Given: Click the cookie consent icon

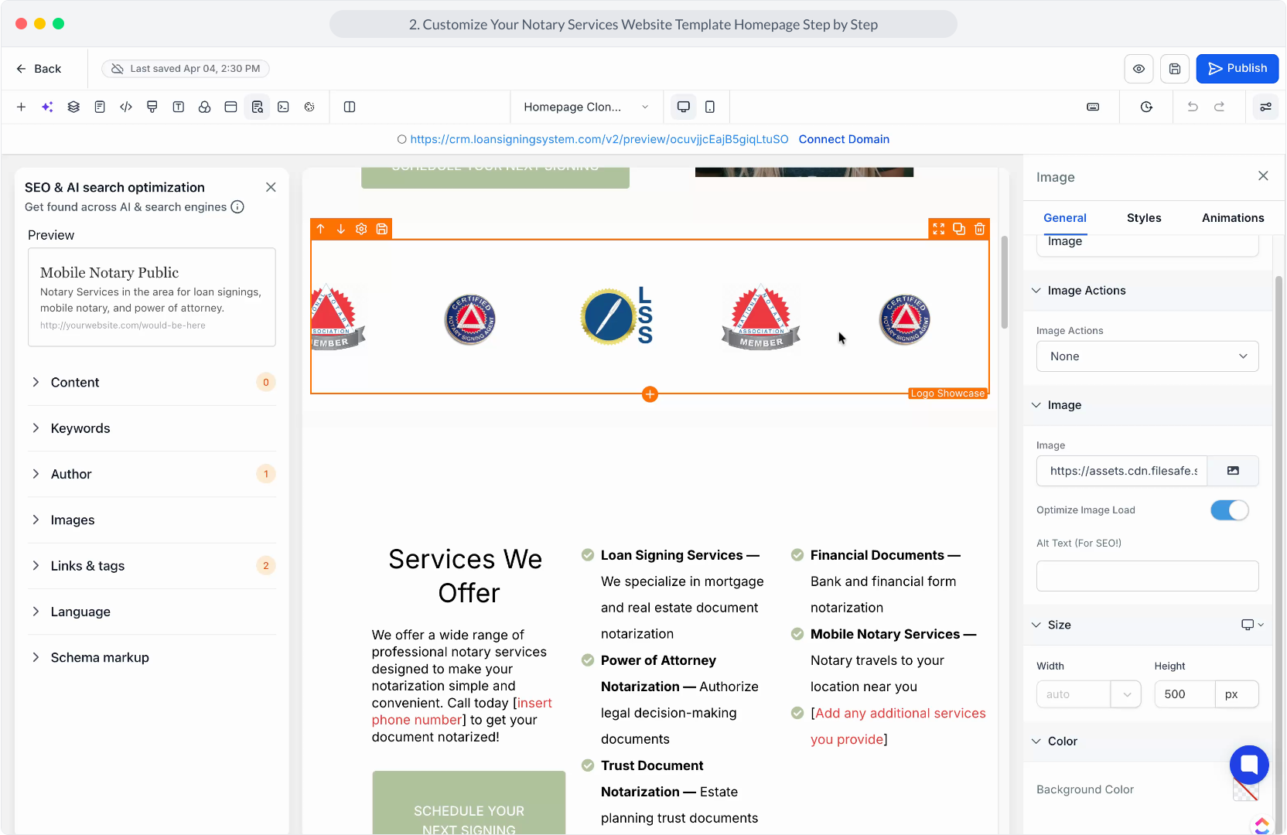Looking at the screenshot, I should pos(309,107).
